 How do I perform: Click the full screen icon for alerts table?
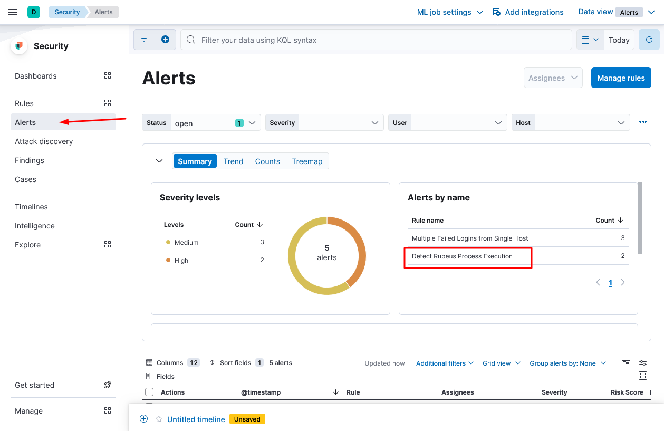coord(642,376)
